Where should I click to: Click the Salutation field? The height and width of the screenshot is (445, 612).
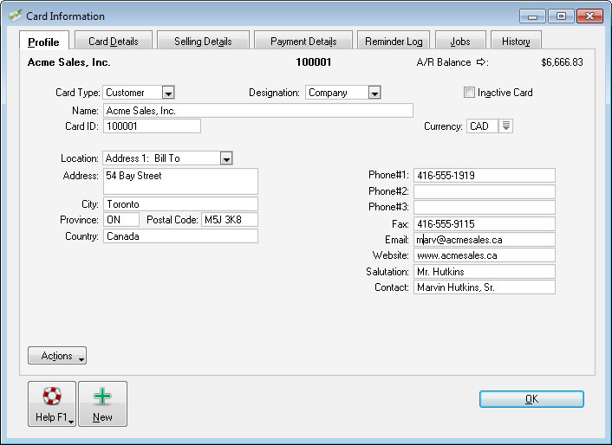click(x=485, y=271)
